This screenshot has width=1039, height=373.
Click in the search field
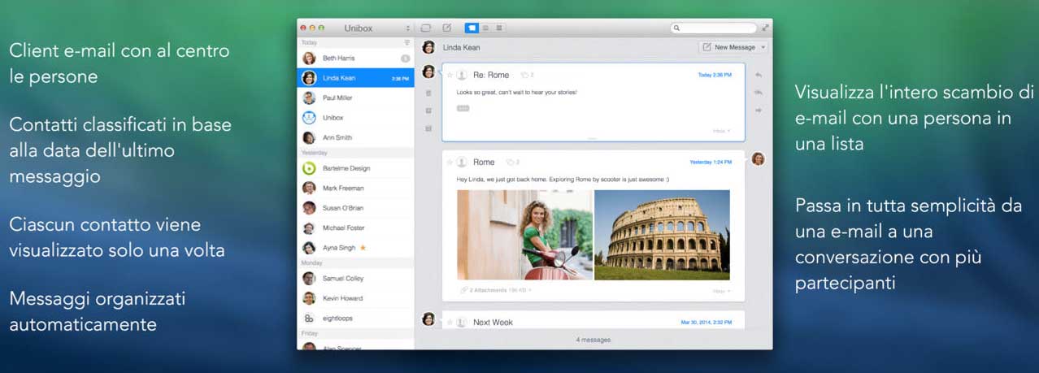(x=713, y=28)
